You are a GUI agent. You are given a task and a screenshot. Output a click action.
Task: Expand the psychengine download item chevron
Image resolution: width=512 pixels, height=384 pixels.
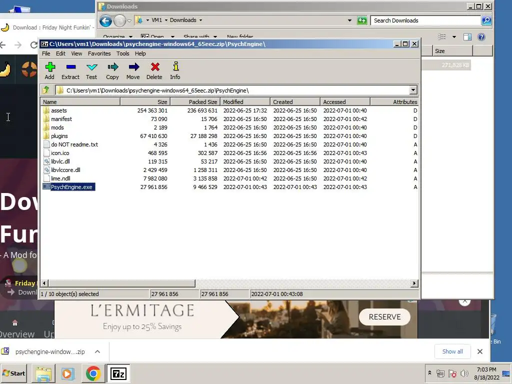tap(97, 351)
